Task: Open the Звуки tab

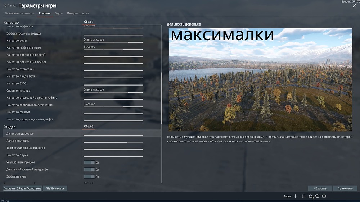Action: click(59, 13)
